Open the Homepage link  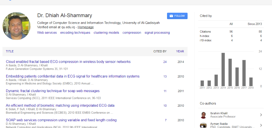pos(86,27)
